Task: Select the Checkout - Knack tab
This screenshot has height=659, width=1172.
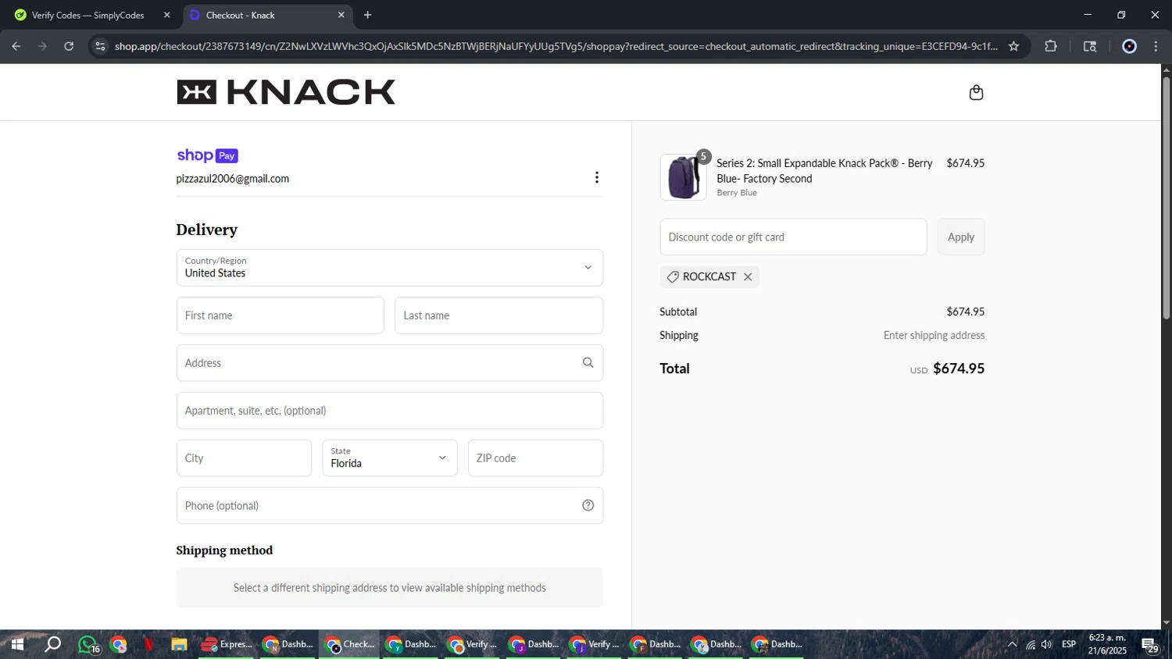Action: pyautogui.click(x=268, y=15)
